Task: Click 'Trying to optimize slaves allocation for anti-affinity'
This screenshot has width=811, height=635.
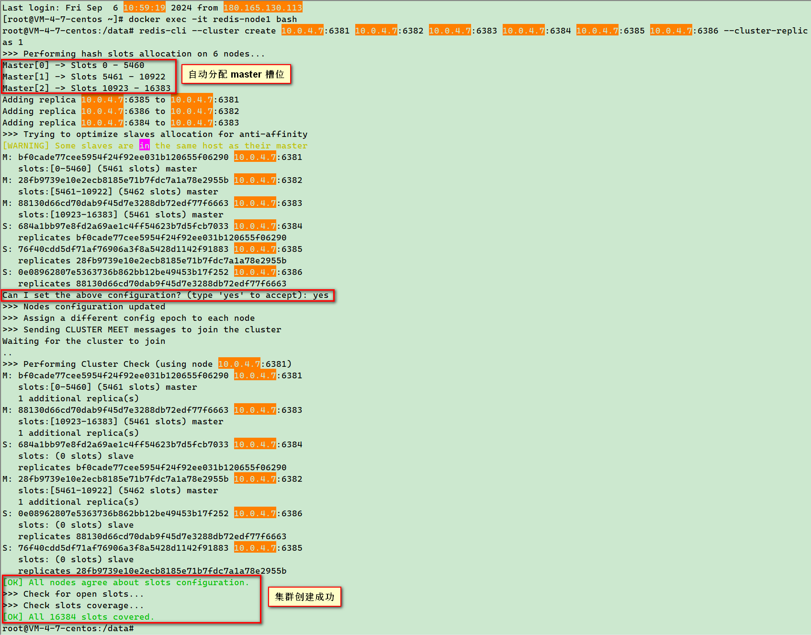Action: pyautogui.click(x=165, y=134)
